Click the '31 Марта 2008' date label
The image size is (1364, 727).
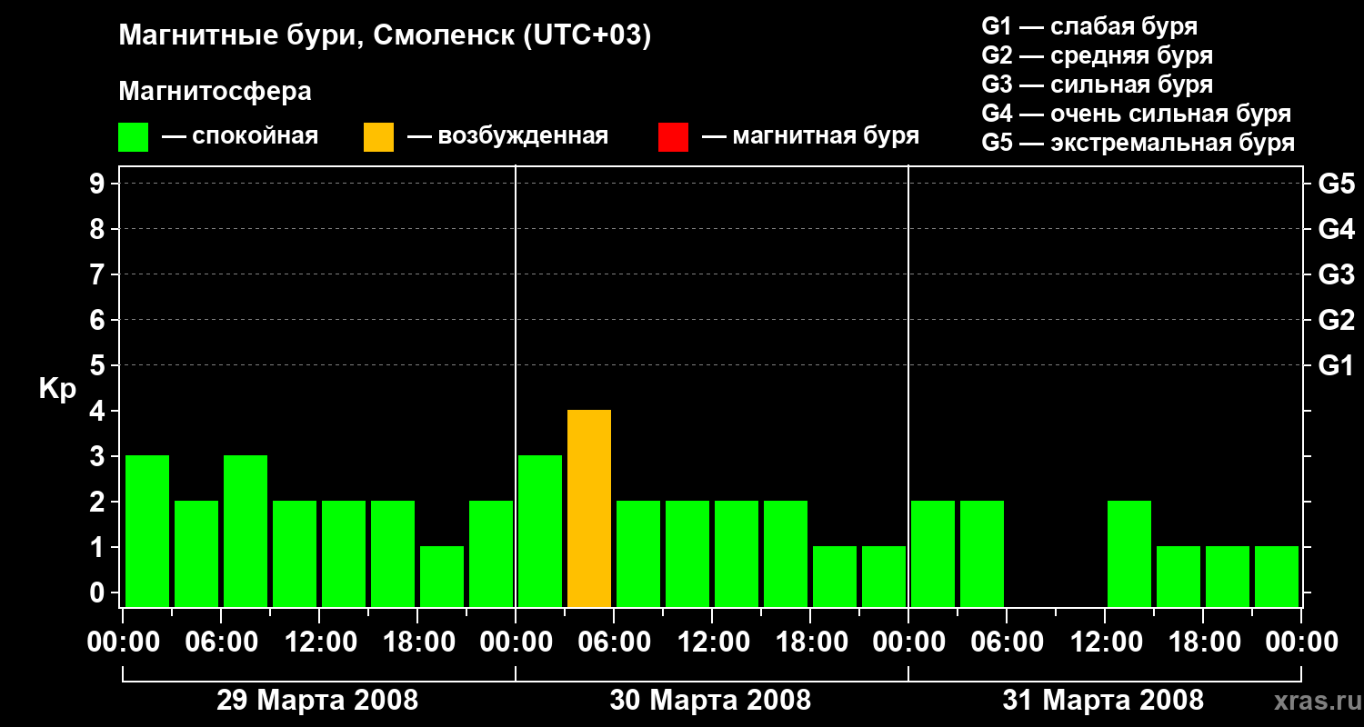(x=1103, y=701)
